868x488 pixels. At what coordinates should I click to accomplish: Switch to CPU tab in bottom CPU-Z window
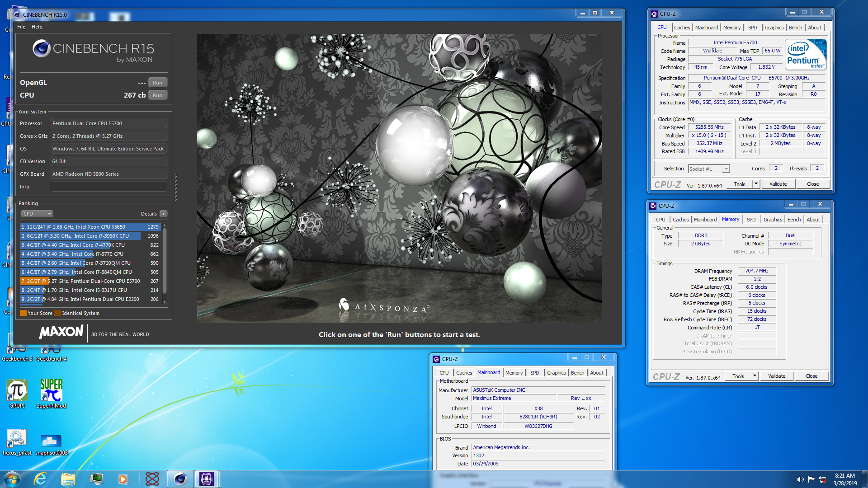coord(444,373)
